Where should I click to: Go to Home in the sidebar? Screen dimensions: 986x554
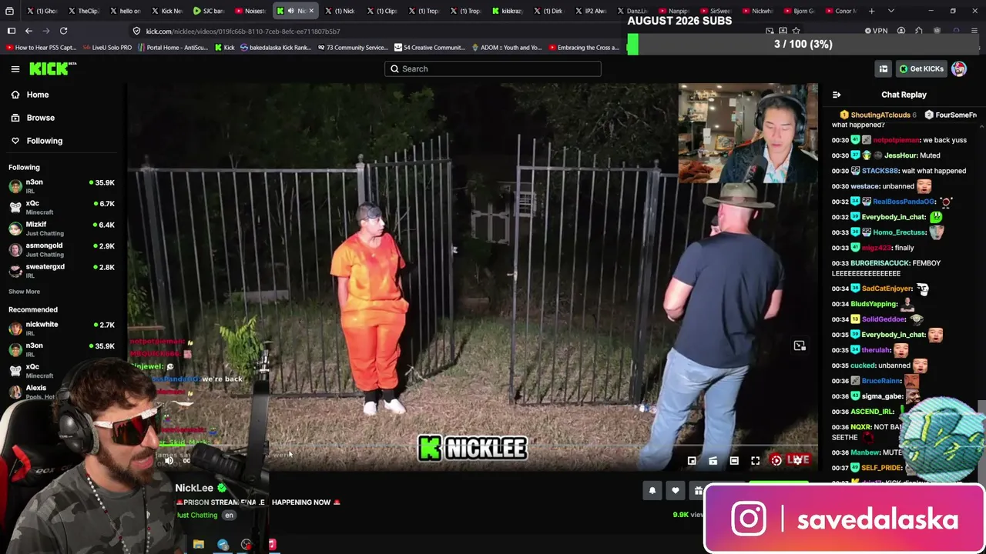pyautogui.click(x=37, y=95)
